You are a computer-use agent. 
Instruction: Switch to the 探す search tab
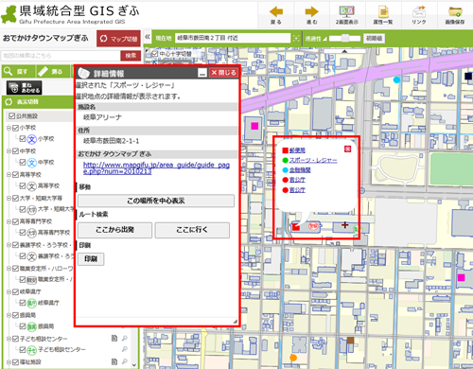(x=18, y=72)
